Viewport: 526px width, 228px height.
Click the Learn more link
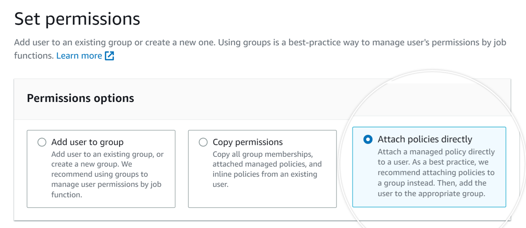tap(79, 56)
